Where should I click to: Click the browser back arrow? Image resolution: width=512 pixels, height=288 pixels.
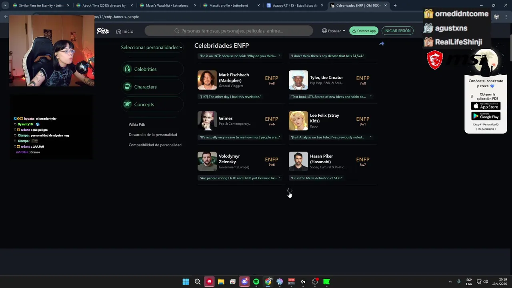click(x=6, y=17)
